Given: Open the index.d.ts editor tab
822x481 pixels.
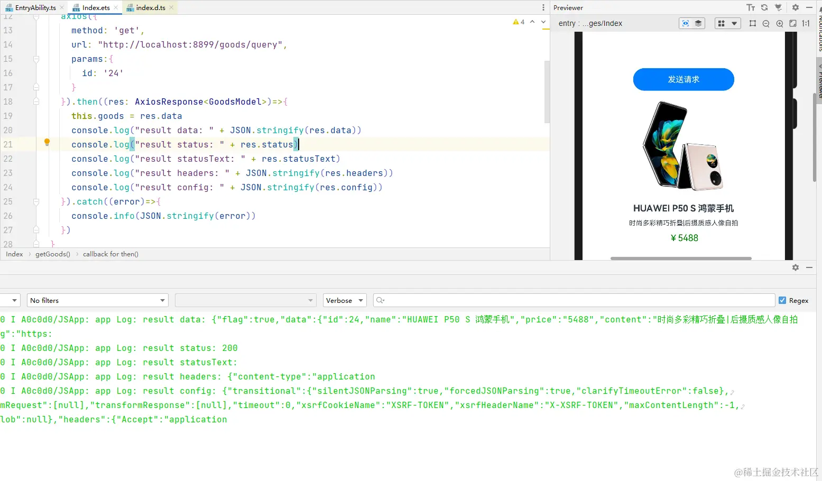Looking at the screenshot, I should [150, 8].
